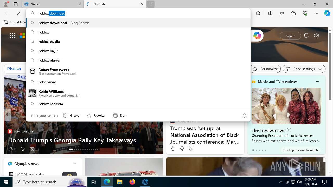The height and width of the screenshot is (187, 333).
Task: Switch to the New tab tab
Action: (114, 4)
